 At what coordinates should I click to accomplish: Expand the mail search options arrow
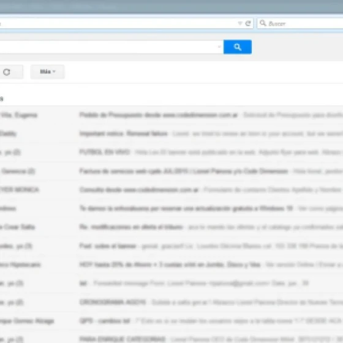tap(219, 47)
